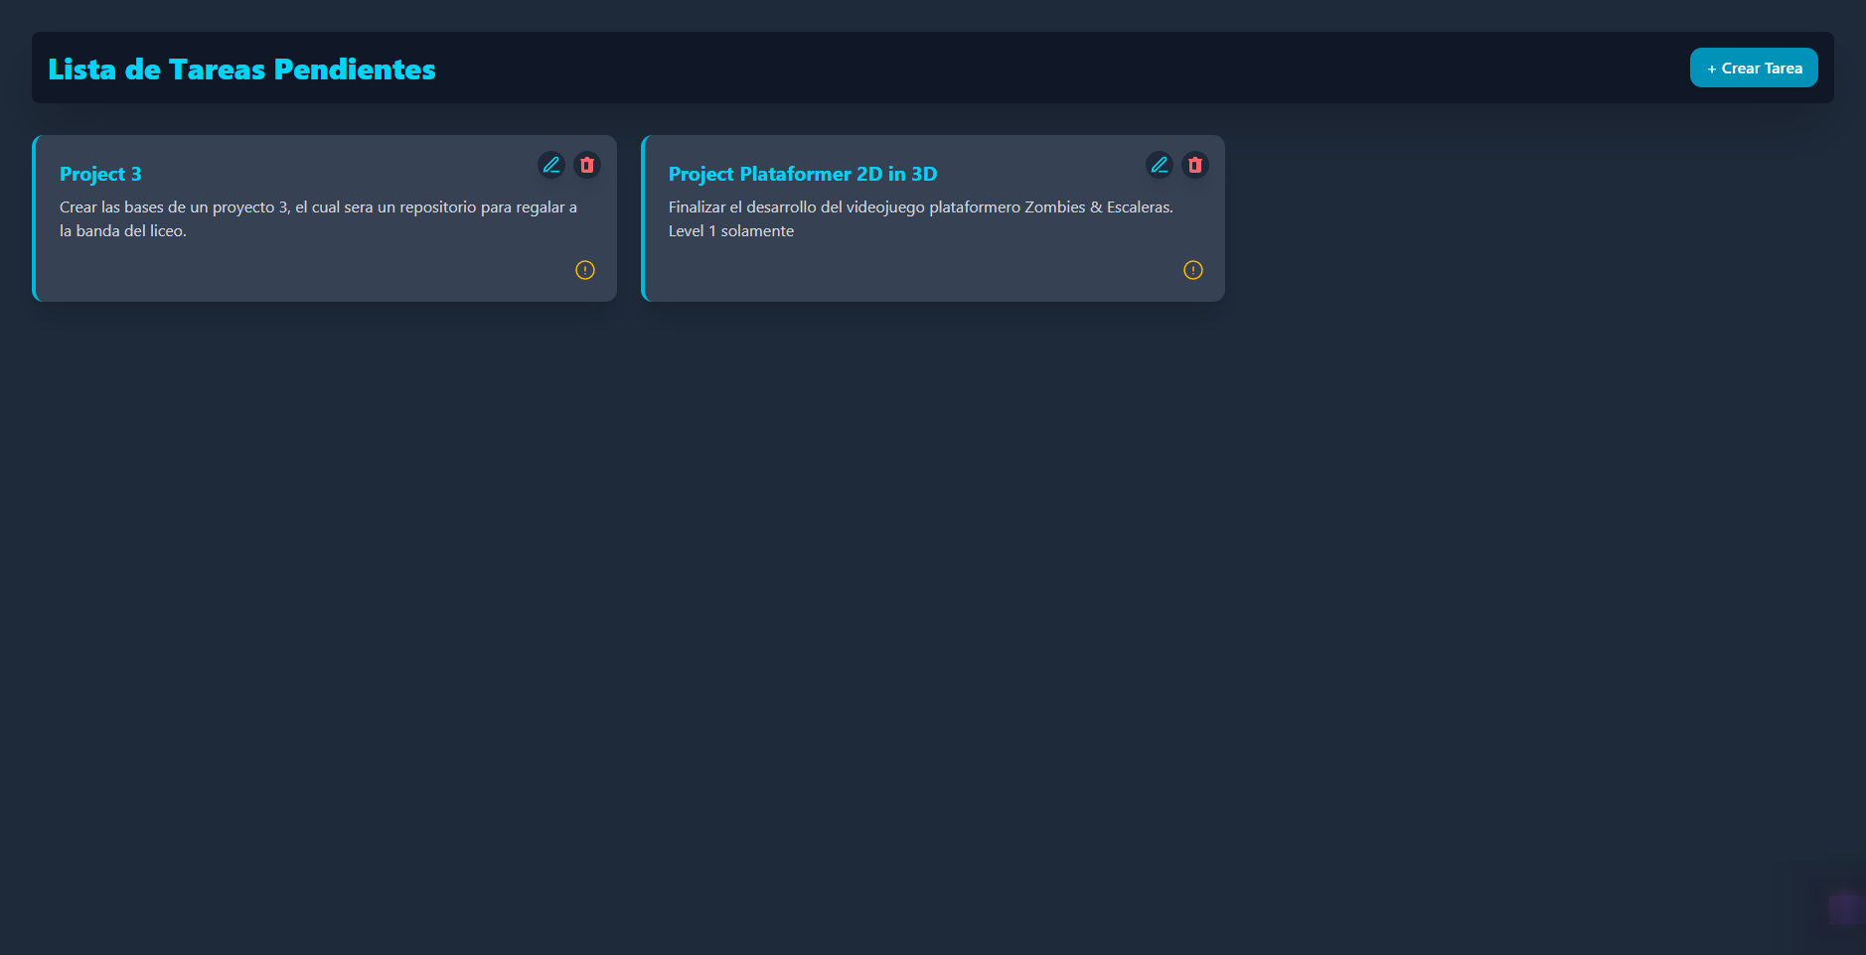Click the edit pencil icon on Project 3
1866x955 pixels.
(552, 165)
